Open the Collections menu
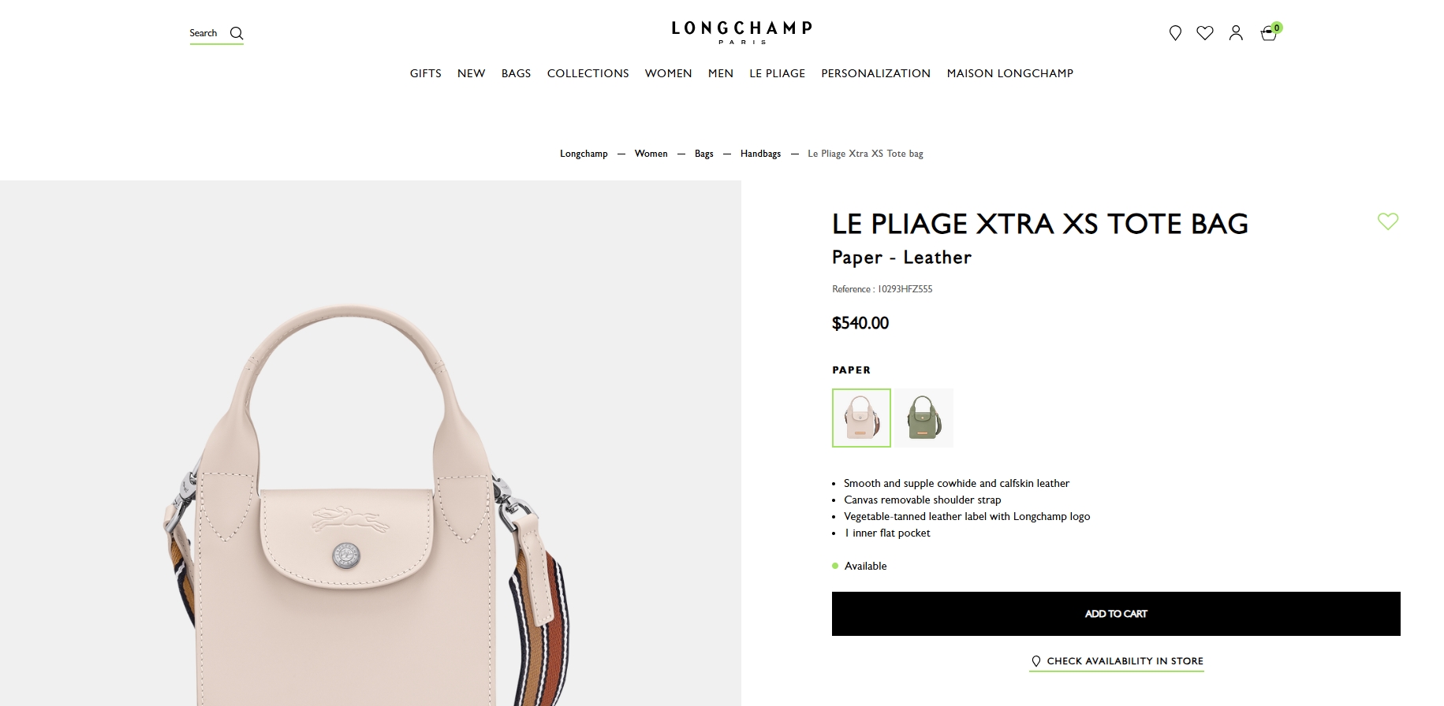The width and height of the screenshot is (1444, 706). [x=588, y=73]
